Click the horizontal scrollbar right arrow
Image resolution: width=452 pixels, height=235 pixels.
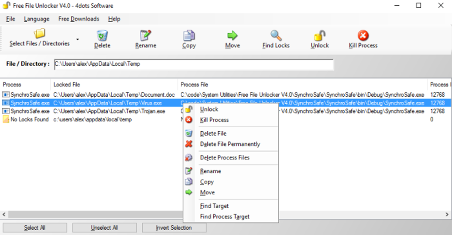pyautogui.click(x=447, y=215)
